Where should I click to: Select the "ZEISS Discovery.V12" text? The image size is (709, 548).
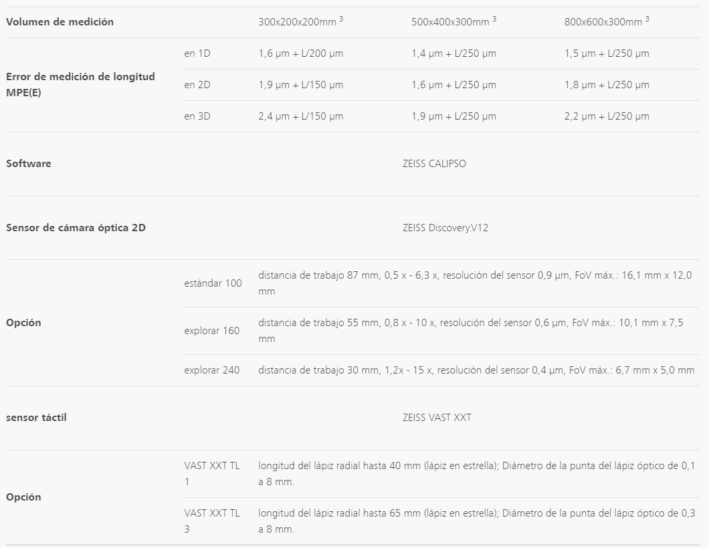tap(445, 228)
